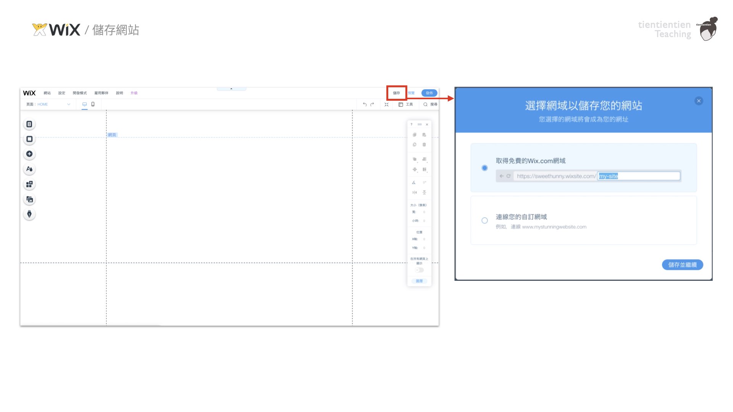Click the Undo arrow icon

[365, 105]
